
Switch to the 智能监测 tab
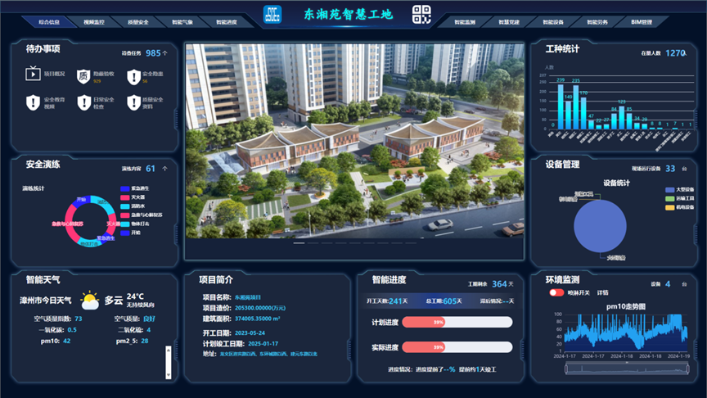465,21
